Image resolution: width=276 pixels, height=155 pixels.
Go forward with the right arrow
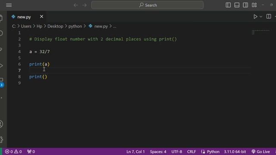click(x=85, y=5)
